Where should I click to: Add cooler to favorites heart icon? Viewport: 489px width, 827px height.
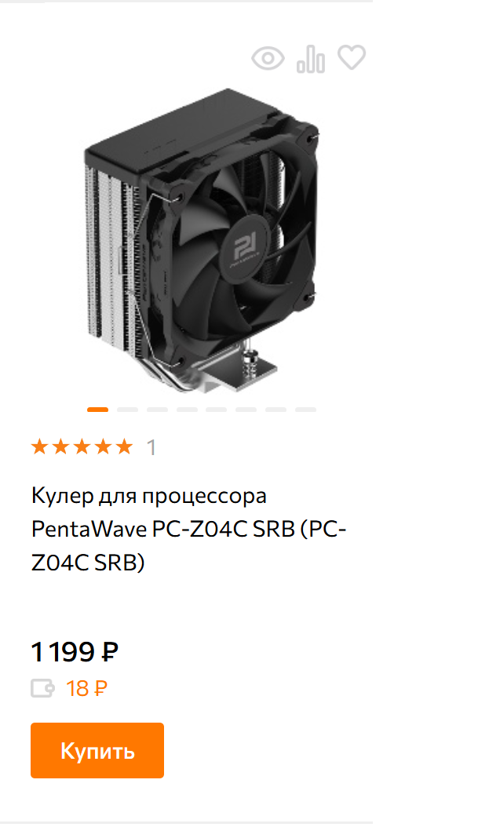(x=352, y=57)
